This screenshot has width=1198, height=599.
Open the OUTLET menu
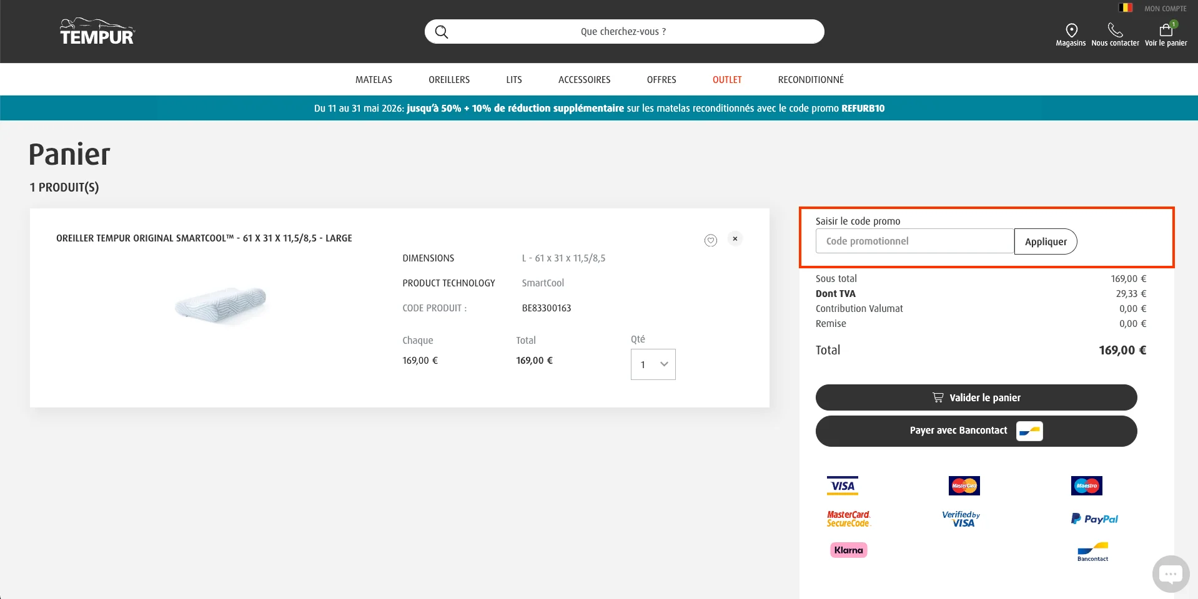(727, 80)
